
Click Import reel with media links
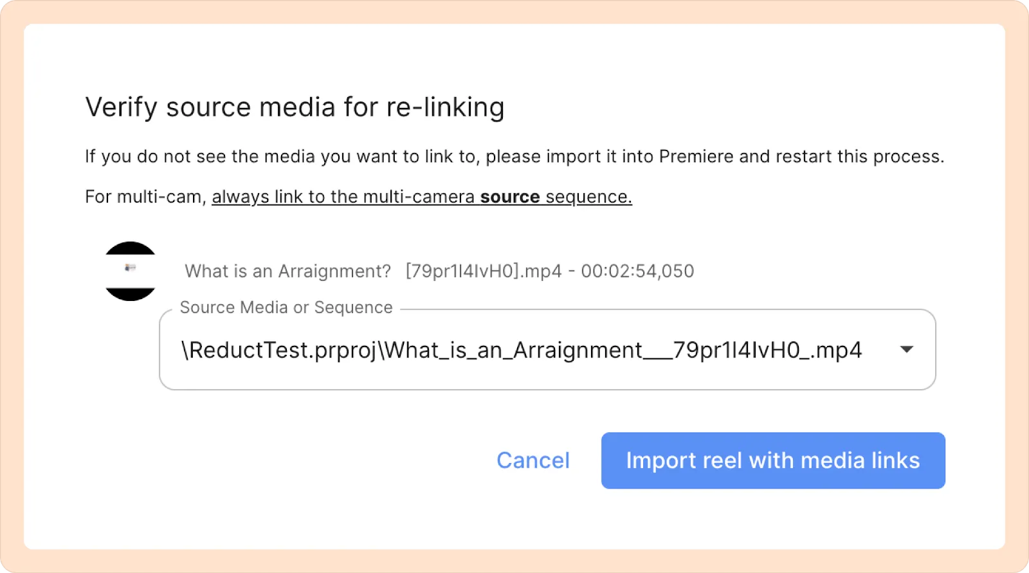pyautogui.click(x=772, y=460)
